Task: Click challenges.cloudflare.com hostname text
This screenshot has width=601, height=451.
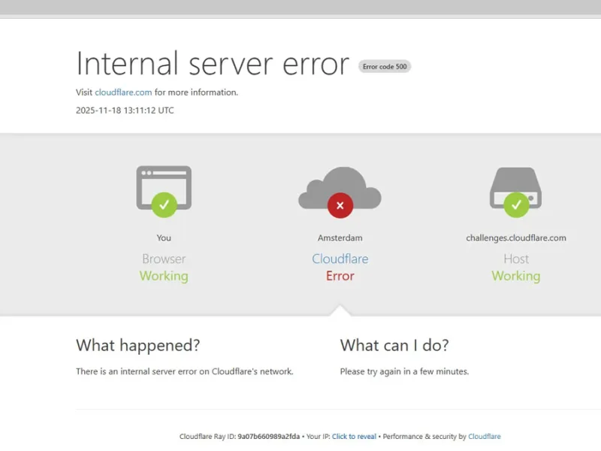Action: [516, 238]
